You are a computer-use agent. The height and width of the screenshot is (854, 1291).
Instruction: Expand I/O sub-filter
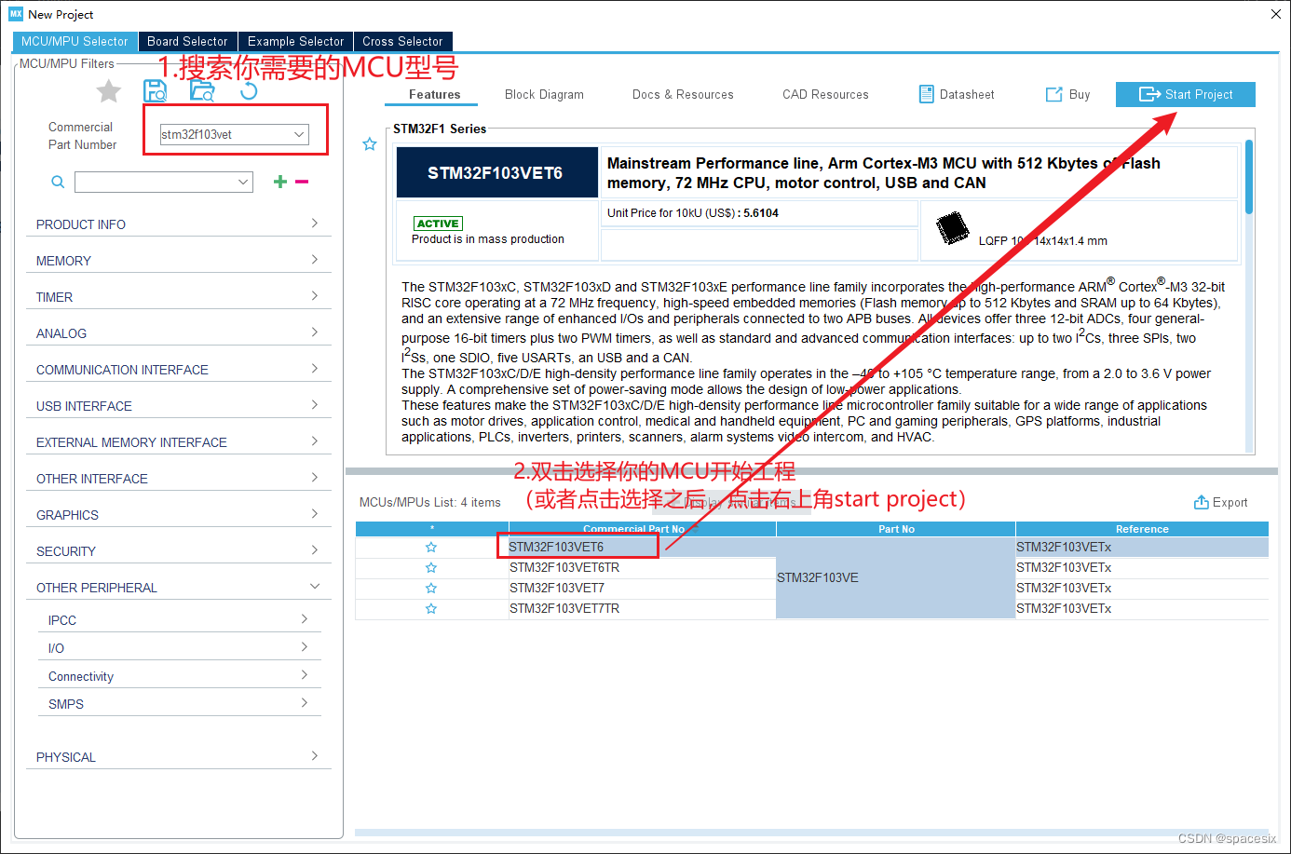(x=179, y=648)
